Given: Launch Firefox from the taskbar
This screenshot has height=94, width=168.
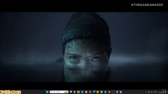Looking at the screenshot, I should point(90,92).
